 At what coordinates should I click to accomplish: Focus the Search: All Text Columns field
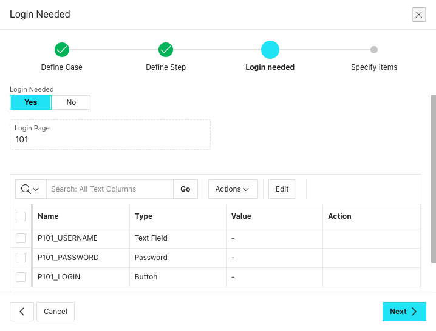(110, 189)
